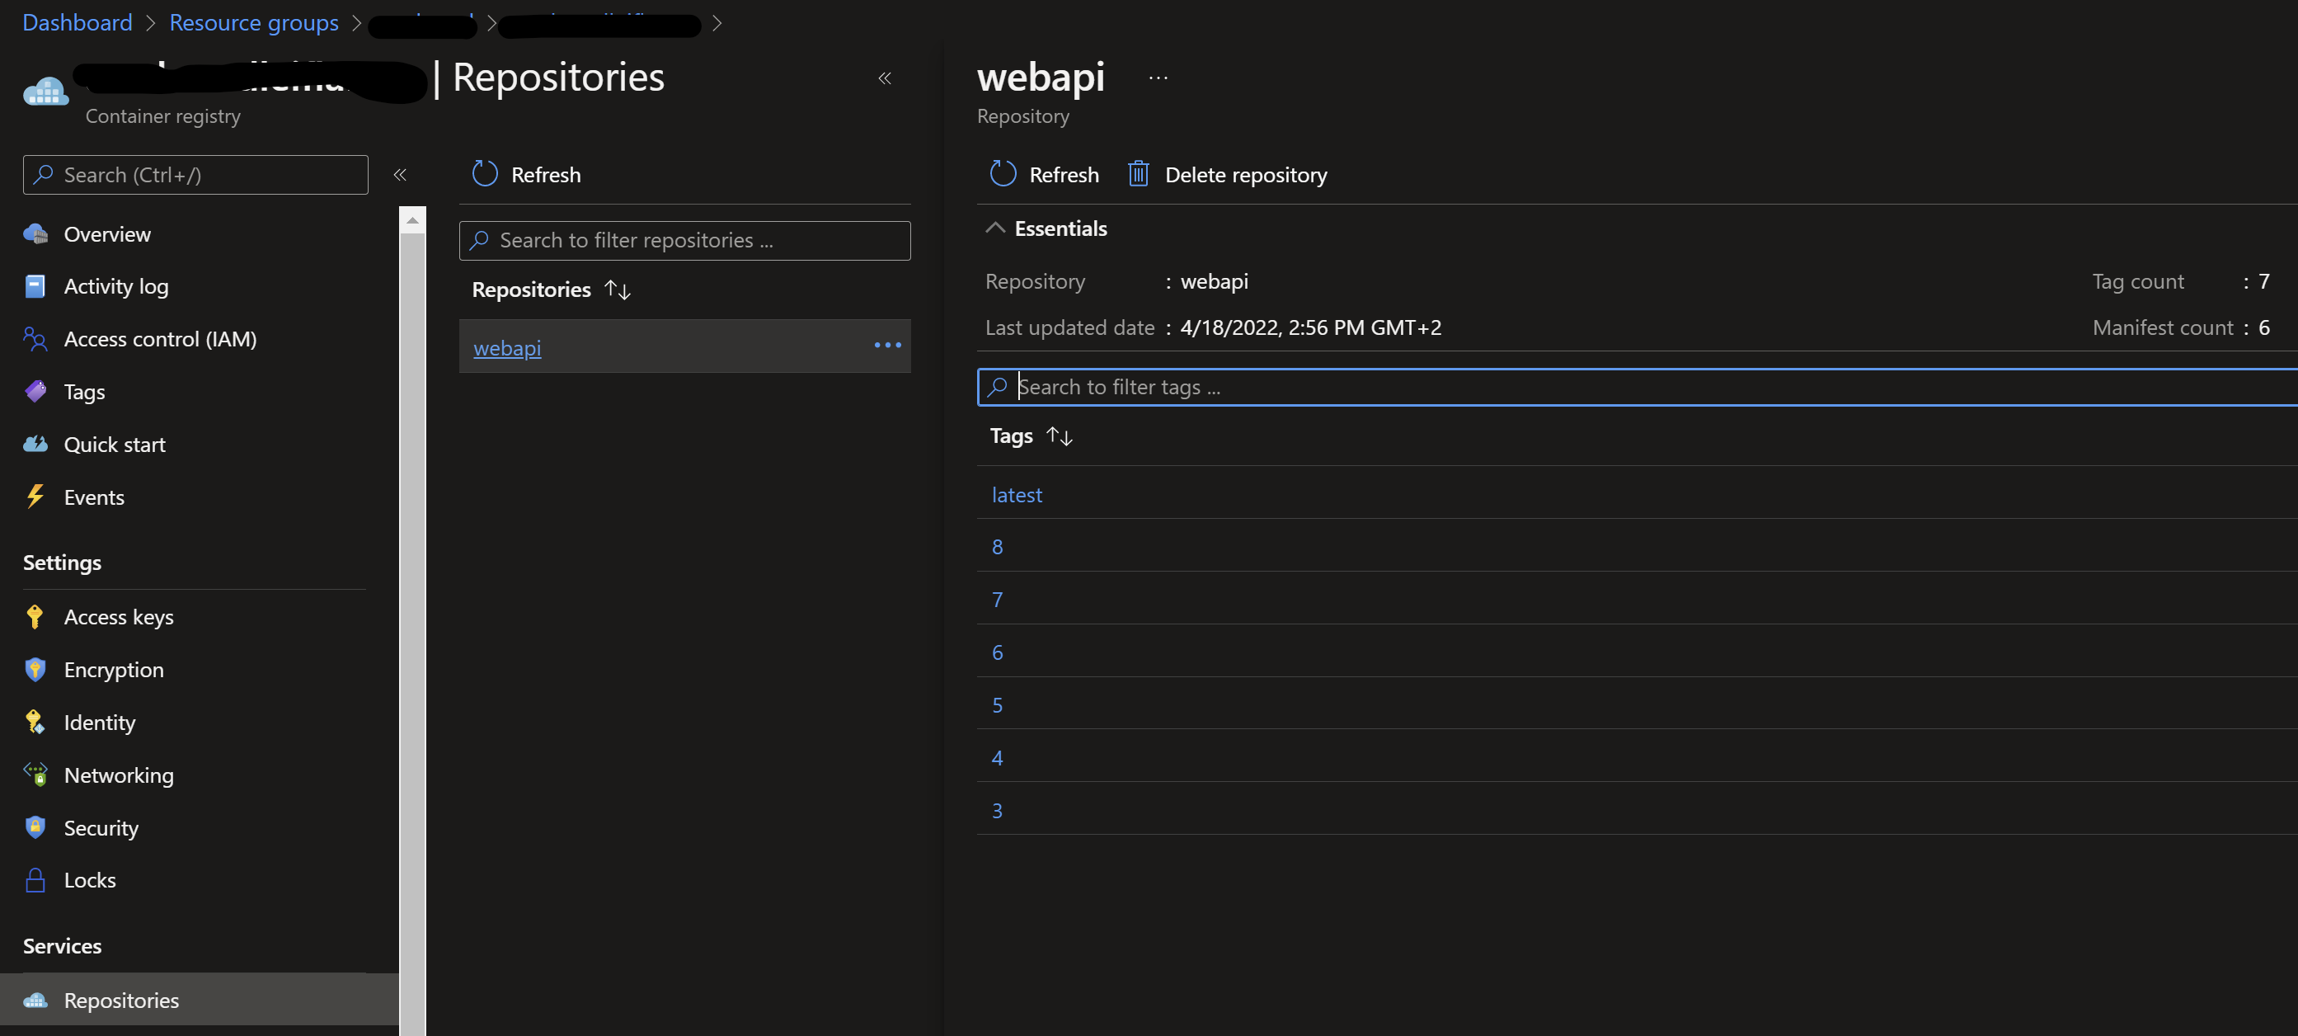This screenshot has width=2298, height=1036.
Task: Open the Events sidebar icon
Action: point(35,497)
